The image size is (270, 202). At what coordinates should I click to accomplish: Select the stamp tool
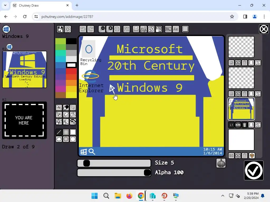coord(136,29)
